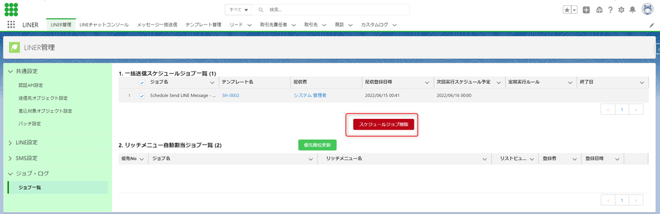Open Trailhead guidance icon
The width and height of the screenshot is (660, 214).
click(x=600, y=10)
